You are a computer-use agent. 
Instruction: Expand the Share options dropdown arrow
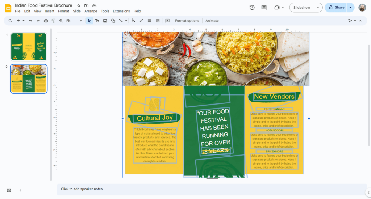[x=350, y=7]
